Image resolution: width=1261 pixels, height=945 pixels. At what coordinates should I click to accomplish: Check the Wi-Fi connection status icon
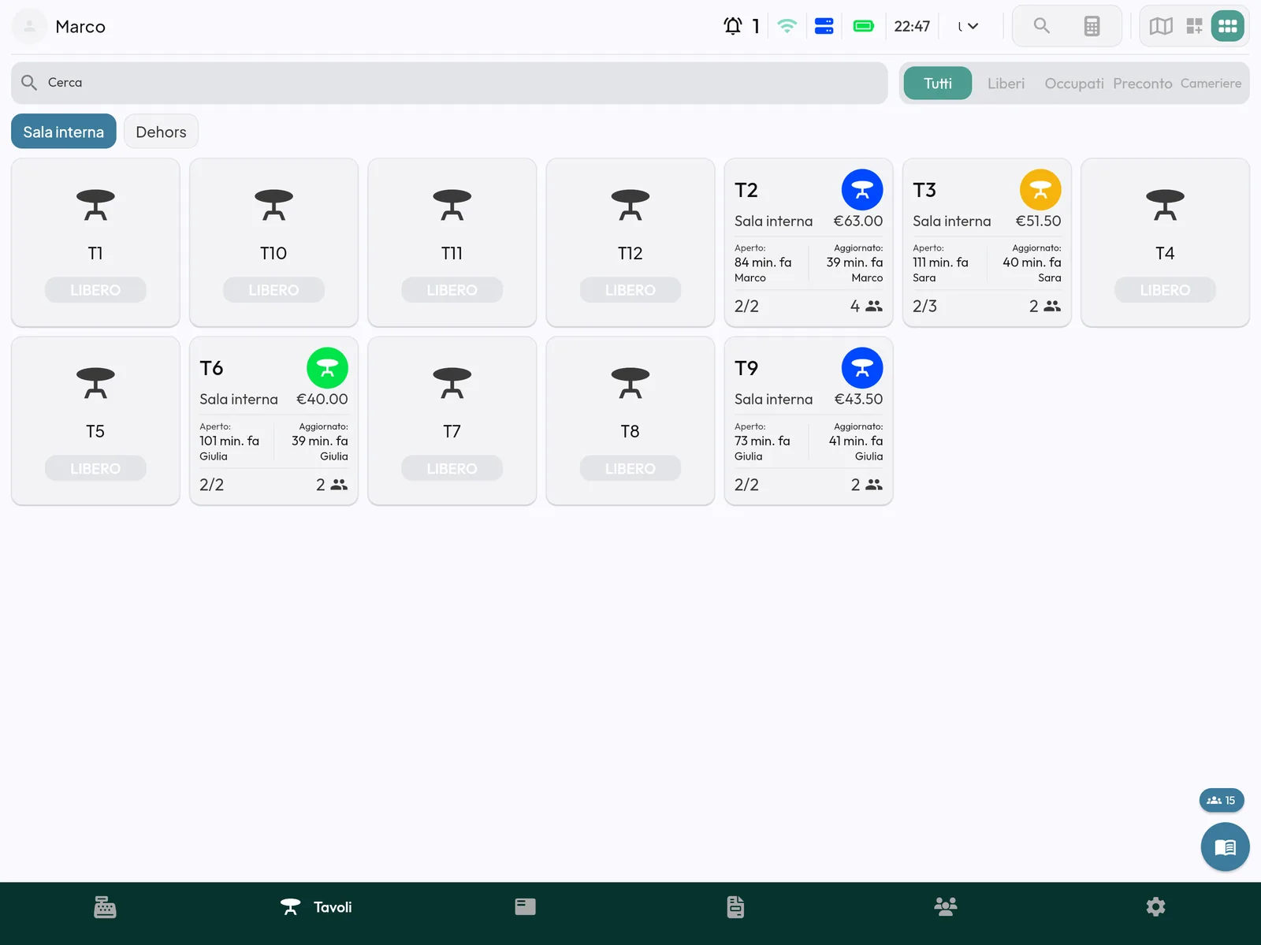(x=787, y=26)
